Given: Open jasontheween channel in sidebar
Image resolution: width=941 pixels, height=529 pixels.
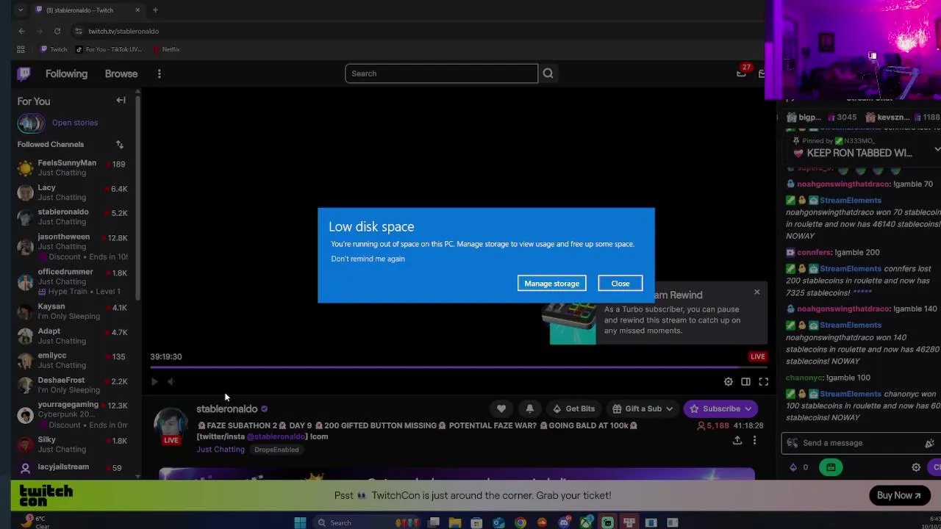Looking at the screenshot, I should [72, 246].
